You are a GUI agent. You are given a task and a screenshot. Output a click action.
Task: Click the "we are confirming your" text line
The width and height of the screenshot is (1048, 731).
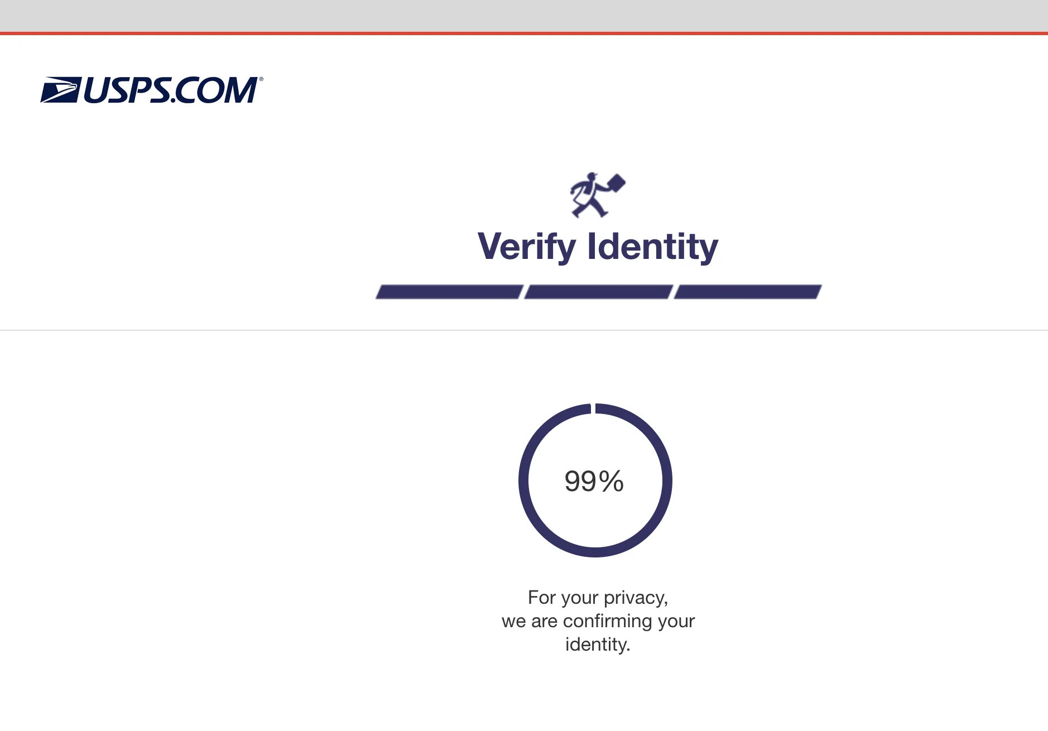[598, 621]
